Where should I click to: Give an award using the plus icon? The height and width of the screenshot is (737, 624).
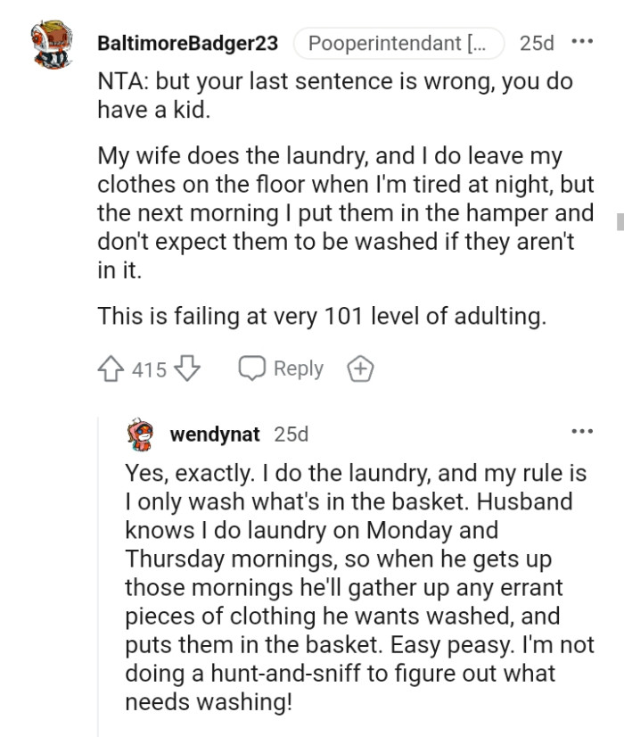(360, 368)
